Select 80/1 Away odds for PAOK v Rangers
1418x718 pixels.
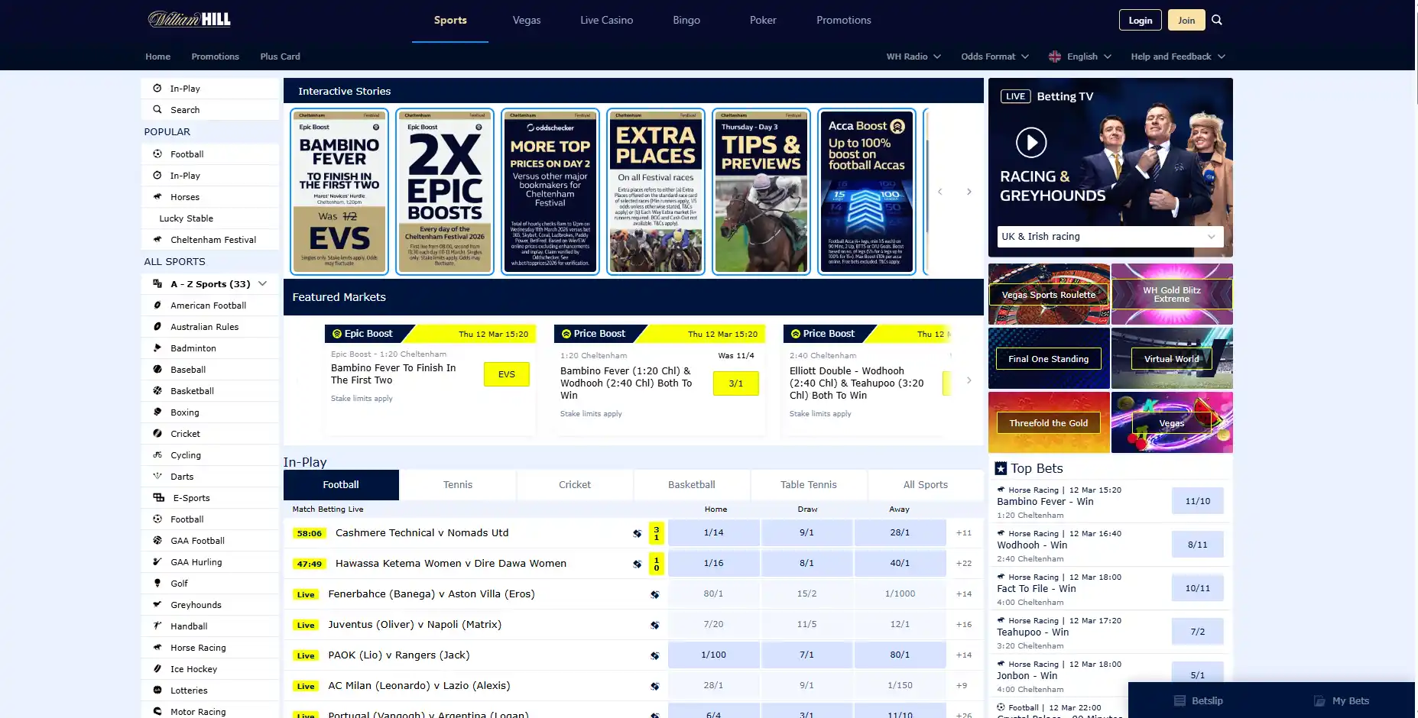coord(900,655)
